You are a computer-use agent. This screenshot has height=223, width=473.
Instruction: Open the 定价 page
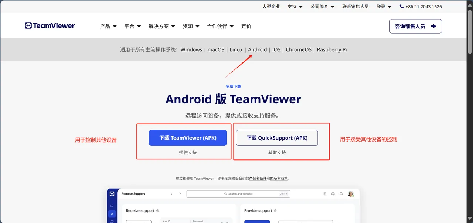[246, 26]
